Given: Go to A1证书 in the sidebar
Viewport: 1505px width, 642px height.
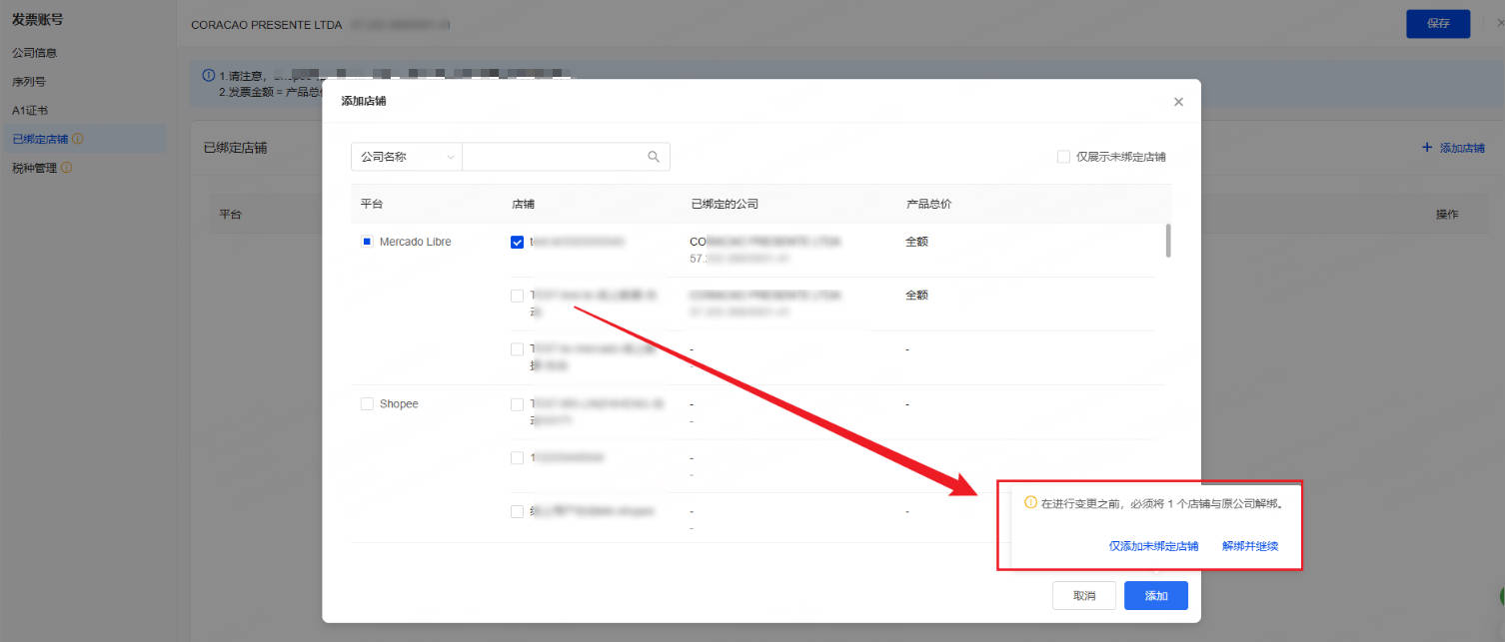Looking at the screenshot, I should [x=30, y=111].
